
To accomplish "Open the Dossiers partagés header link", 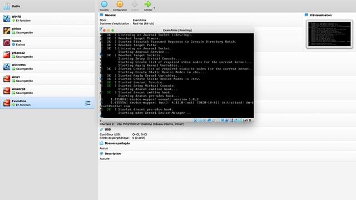I will click(x=117, y=143).
